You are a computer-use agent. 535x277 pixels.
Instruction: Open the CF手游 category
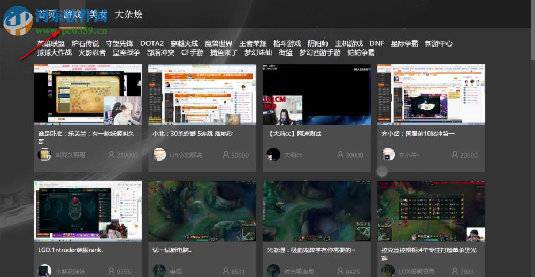point(192,52)
